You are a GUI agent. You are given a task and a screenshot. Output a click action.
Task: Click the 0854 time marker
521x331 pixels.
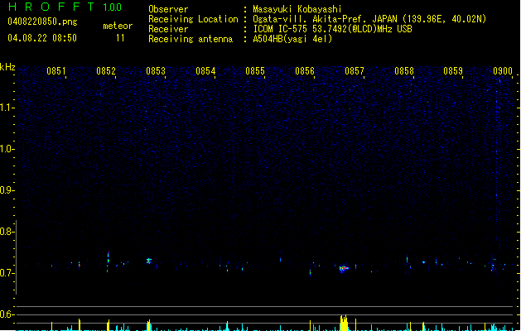[205, 71]
